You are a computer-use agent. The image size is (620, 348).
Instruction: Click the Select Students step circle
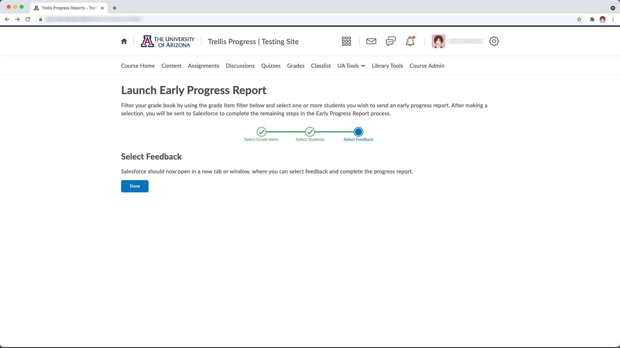click(x=310, y=132)
